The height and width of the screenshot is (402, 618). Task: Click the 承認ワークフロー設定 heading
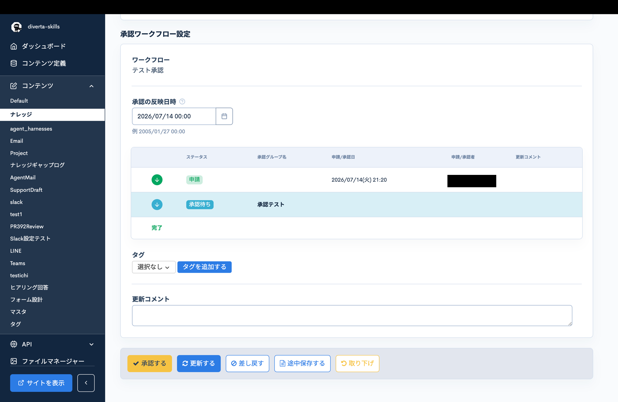tap(155, 34)
